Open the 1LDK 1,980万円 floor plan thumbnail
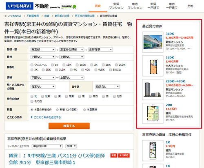This screenshot has height=168, width=204. point(153,66)
